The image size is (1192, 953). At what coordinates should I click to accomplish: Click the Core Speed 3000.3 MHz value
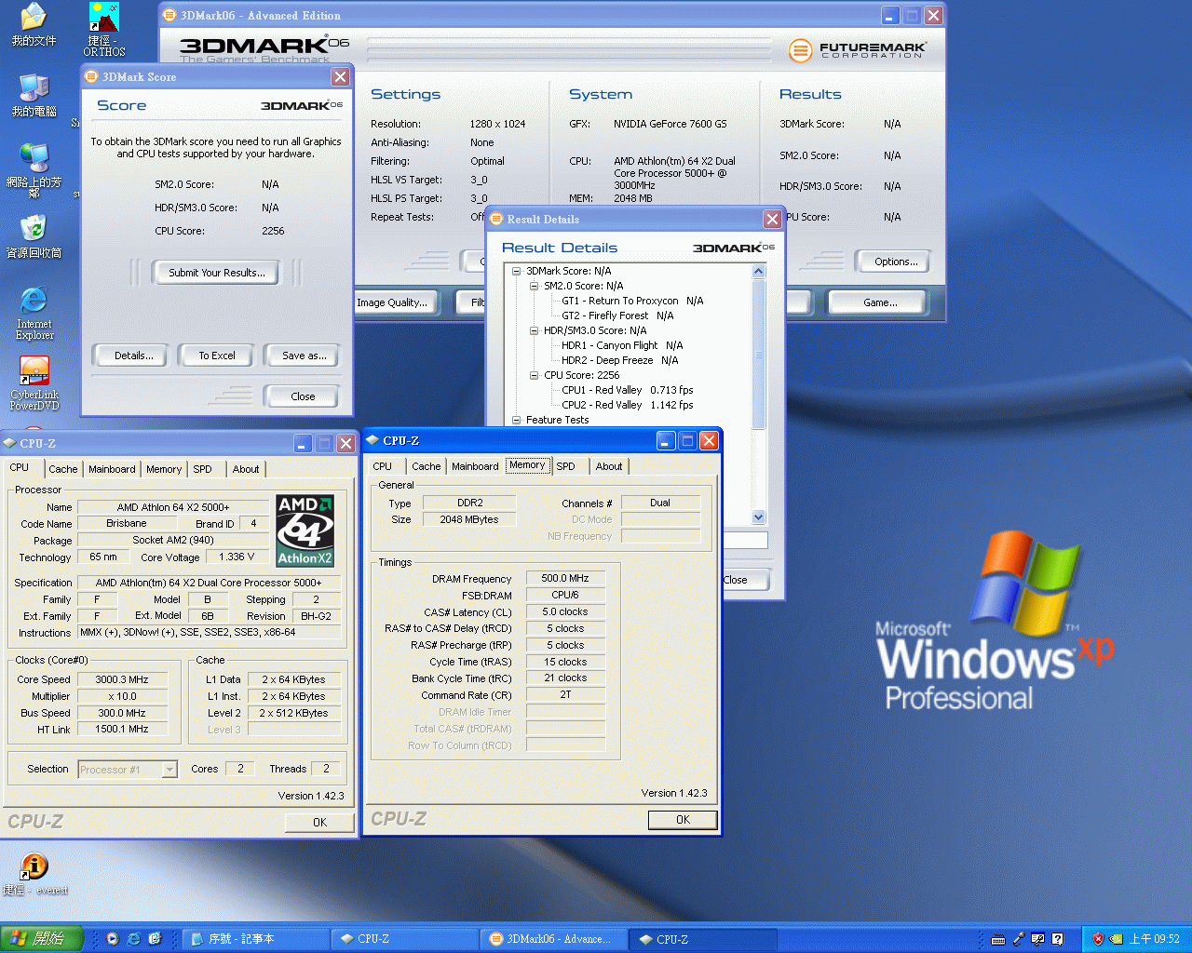[122, 679]
